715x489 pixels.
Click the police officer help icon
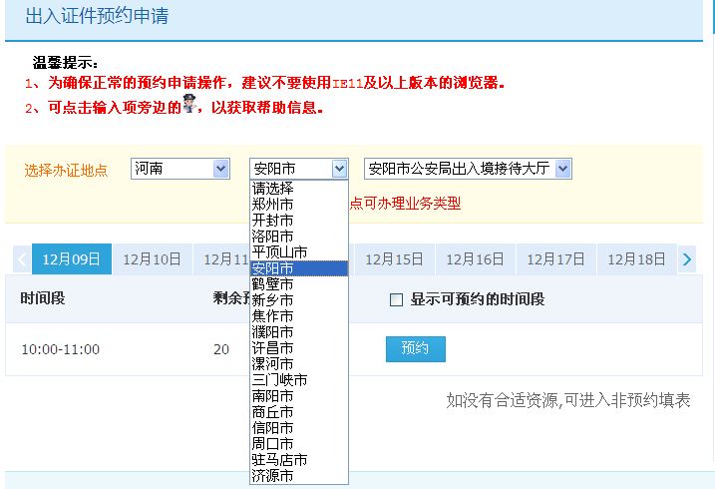pos(188,106)
